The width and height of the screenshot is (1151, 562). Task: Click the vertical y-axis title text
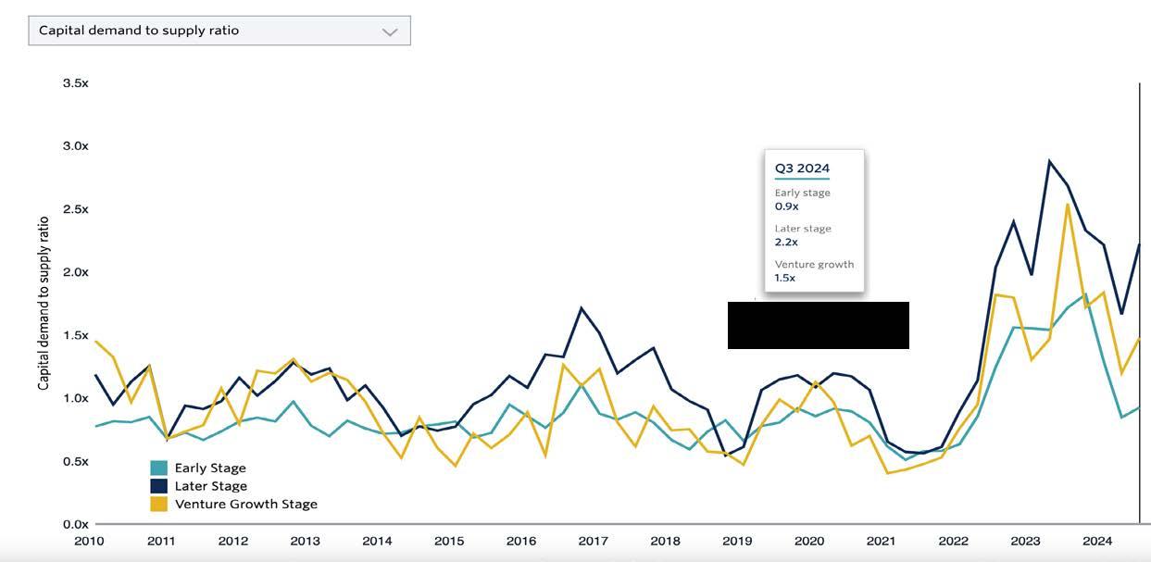pos(44,304)
